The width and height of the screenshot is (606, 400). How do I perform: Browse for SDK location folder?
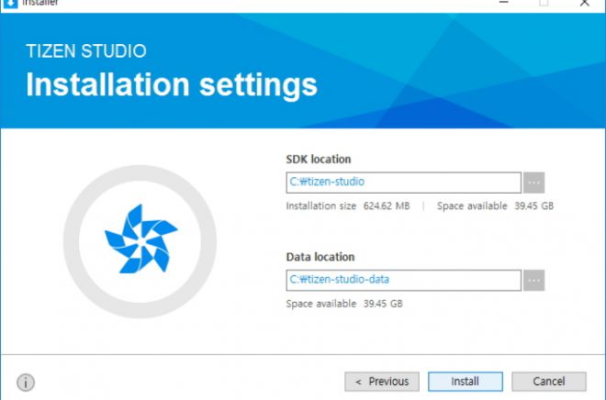pyautogui.click(x=534, y=183)
